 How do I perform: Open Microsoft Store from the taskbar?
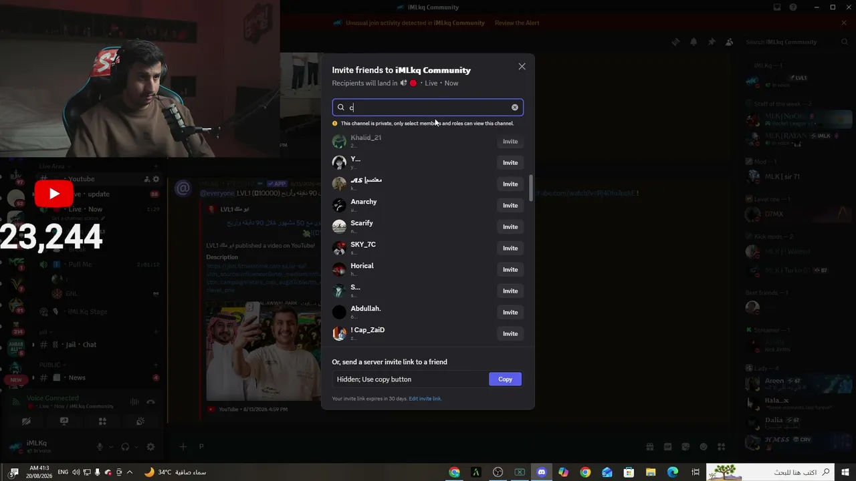tap(629, 472)
